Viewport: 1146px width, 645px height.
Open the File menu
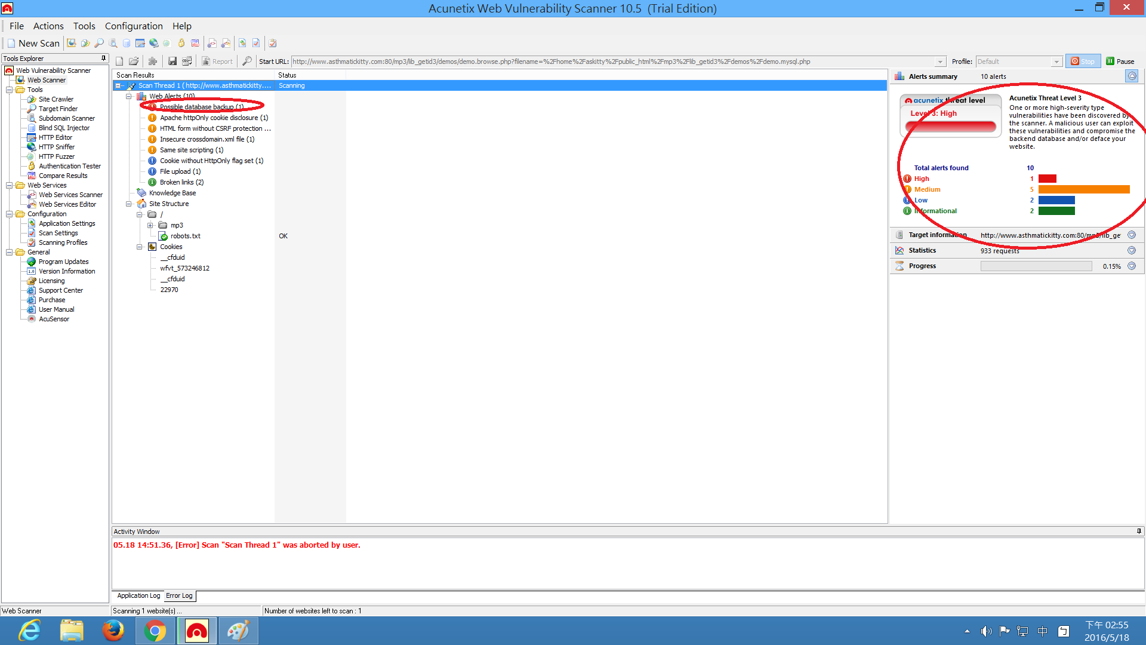pyautogui.click(x=17, y=26)
